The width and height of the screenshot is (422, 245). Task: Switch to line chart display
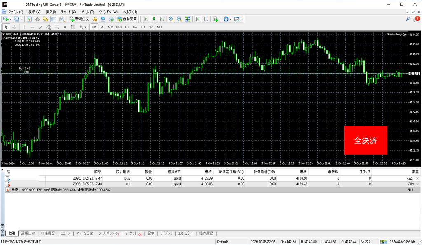162,19
